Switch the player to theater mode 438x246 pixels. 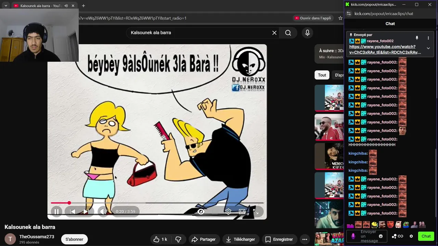coord(242,211)
